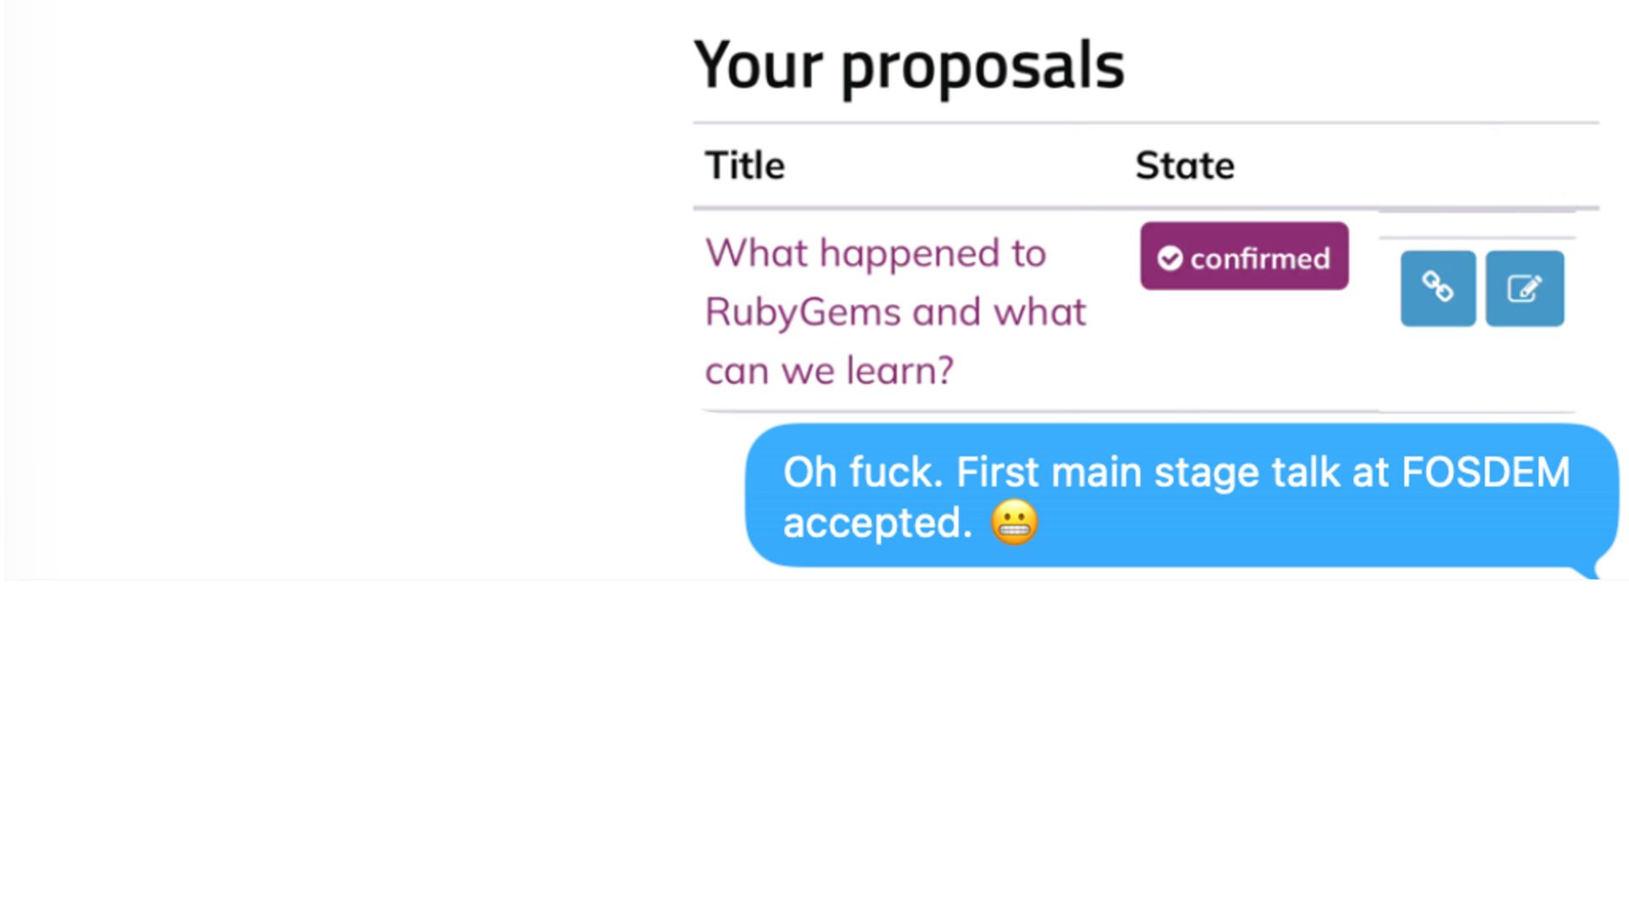The image size is (1629, 916).
Task: Click the word FOSDEM in the message
Action: [x=1485, y=472]
